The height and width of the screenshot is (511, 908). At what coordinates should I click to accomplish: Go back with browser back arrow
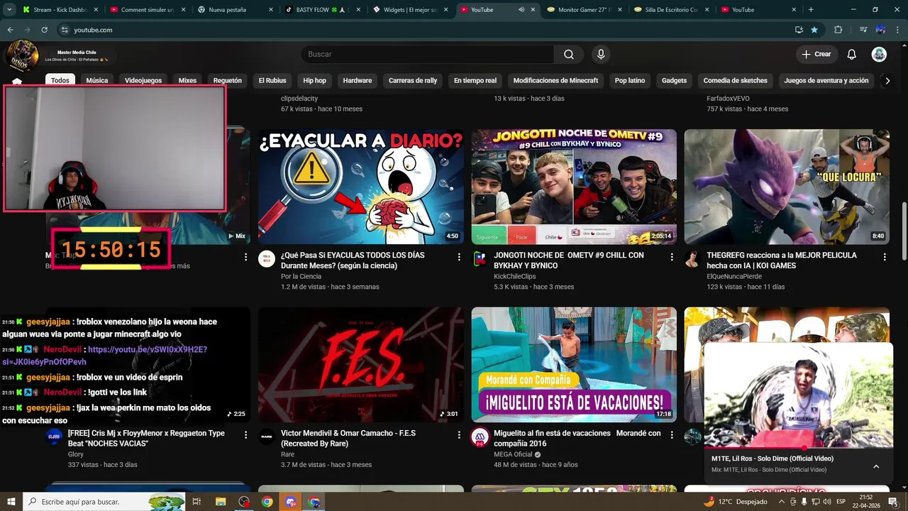(x=10, y=30)
